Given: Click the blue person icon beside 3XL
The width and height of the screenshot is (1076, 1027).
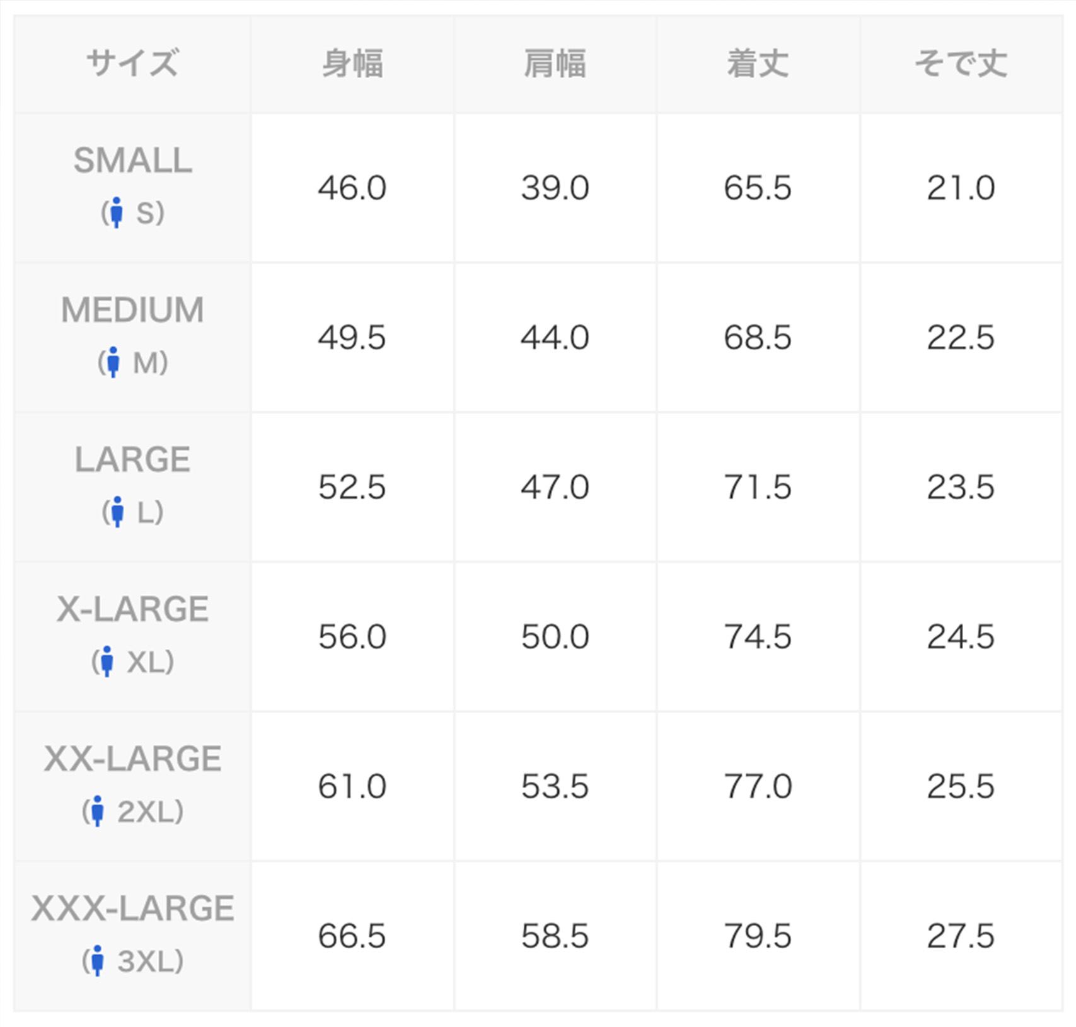Looking at the screenshot, I should point(97,961).
